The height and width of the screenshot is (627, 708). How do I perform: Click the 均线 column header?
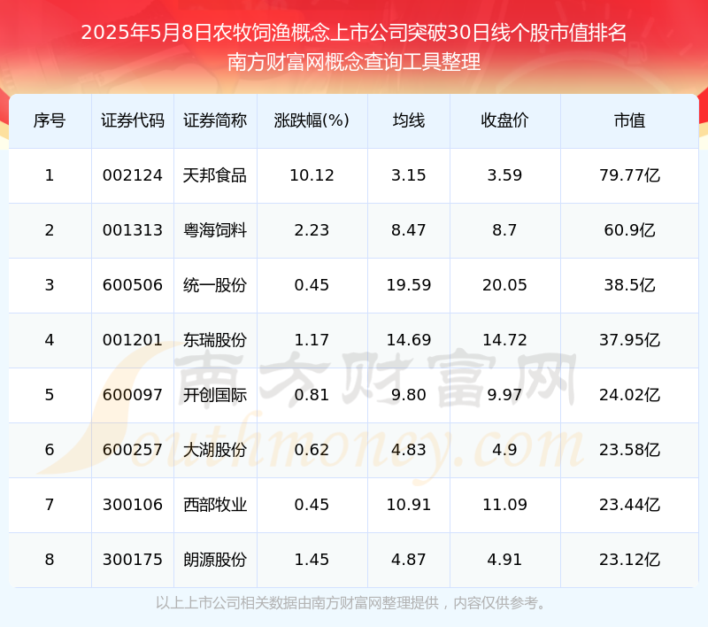point(409,120)
